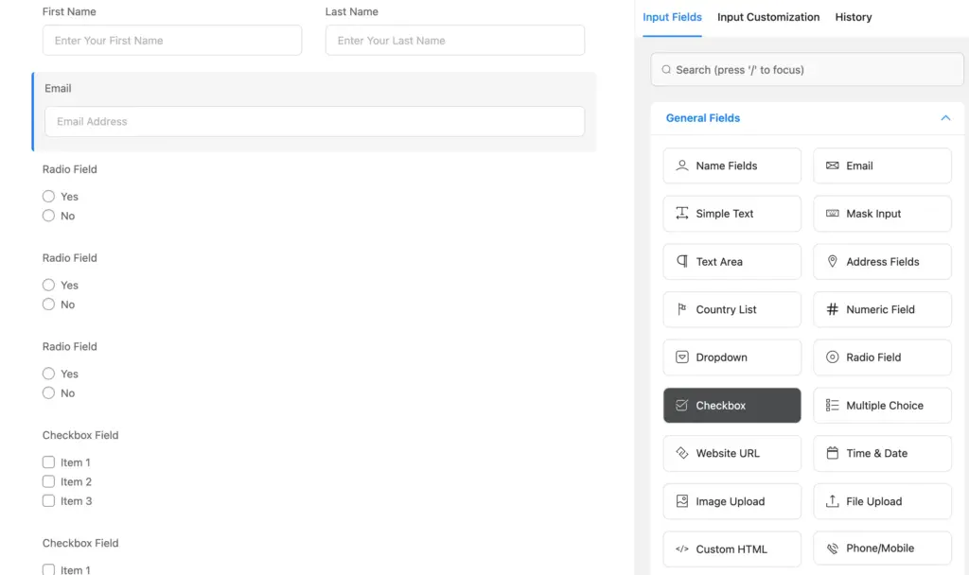969x575 pixels.
Task: Add a Time & Date field
Action: pyautogui.click(x=882, y=453)
